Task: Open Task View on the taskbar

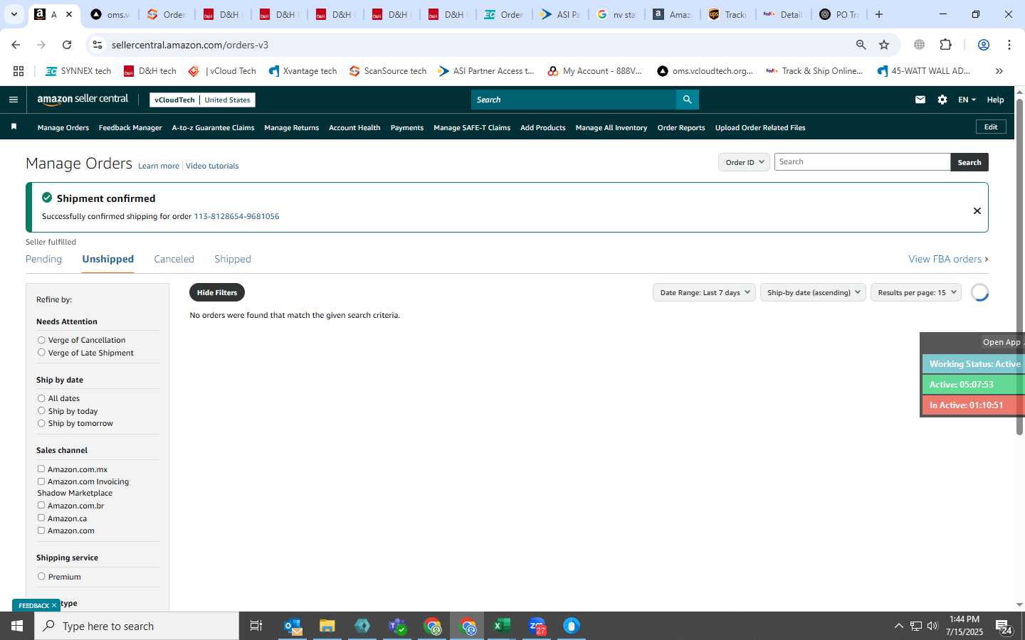Action: click(256, 626)
